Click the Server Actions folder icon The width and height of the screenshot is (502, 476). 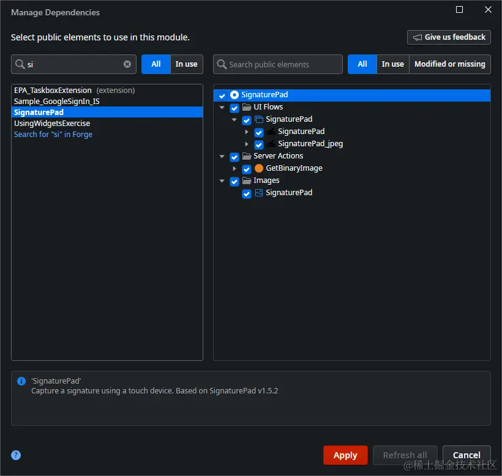click(x=247, y=156)
